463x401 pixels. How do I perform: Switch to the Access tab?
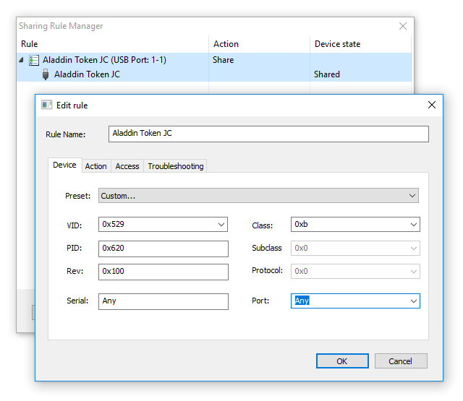127,166
